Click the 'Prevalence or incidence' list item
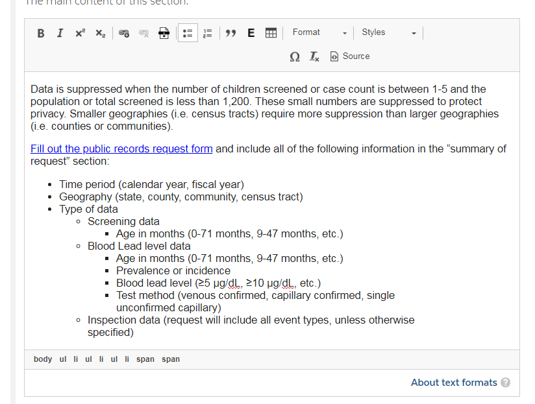This screenshot has width=535, height=404. pos(173,271)
